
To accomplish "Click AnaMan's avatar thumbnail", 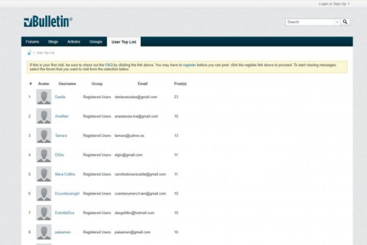I will click(x=44, y=116).
